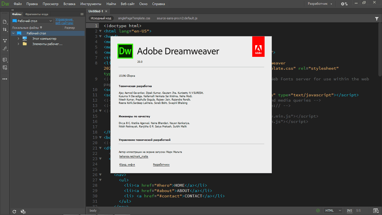
Task: Click the filter related files icon
Action: coord(377,18)
